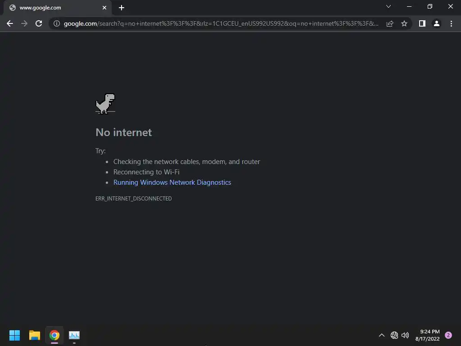This screenshot has width=461, height=346.
Task: Minimize the Chrome window
Action: pos(409,6)
